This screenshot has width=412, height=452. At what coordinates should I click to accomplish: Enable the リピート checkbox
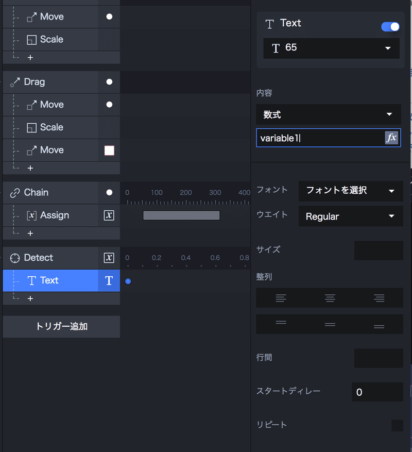[397, 425]
